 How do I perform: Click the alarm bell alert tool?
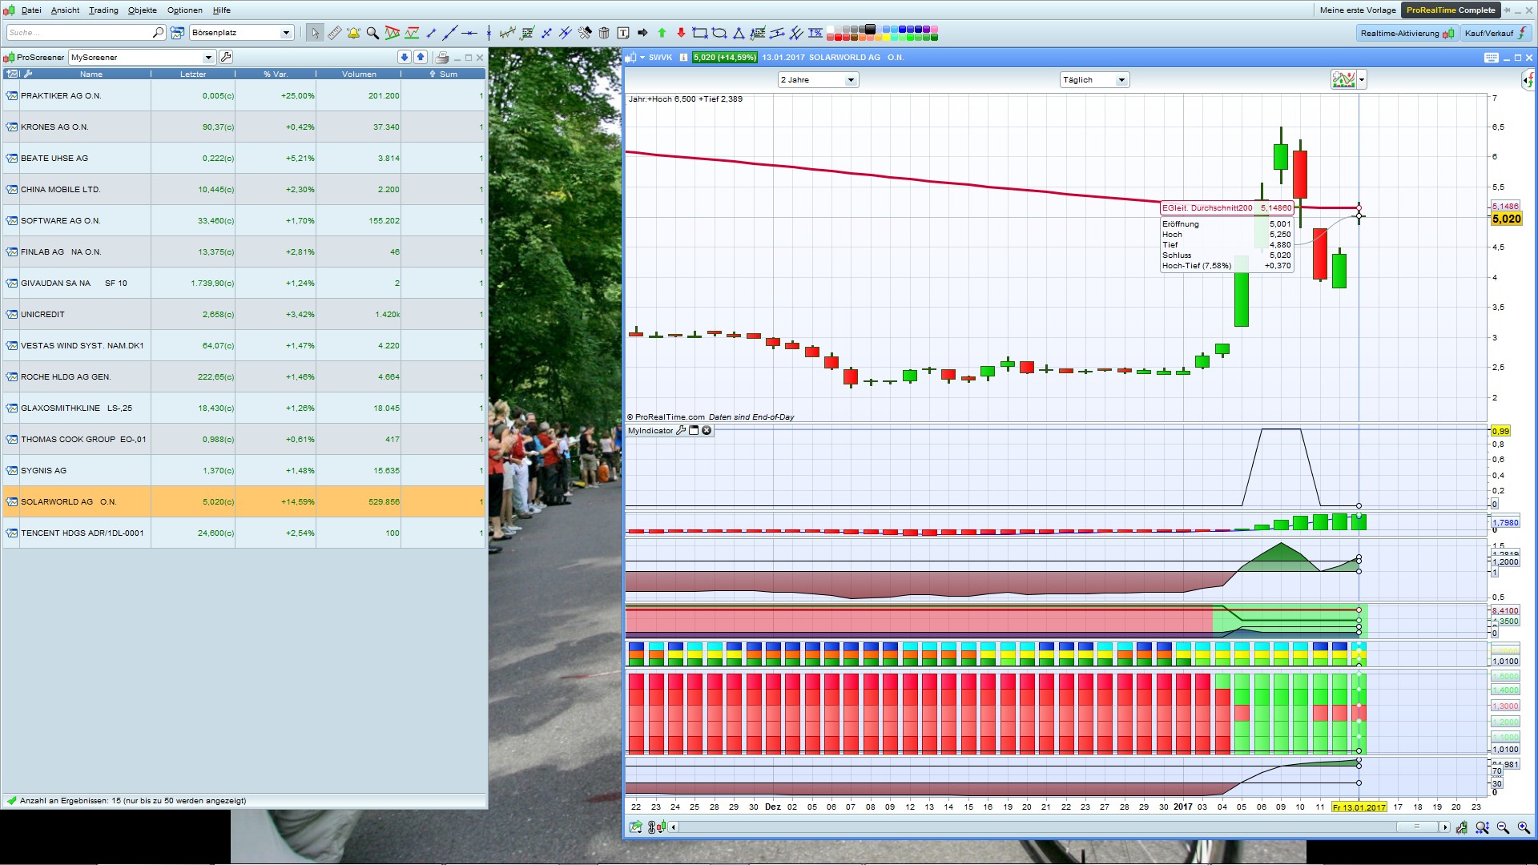pyautogui.click(x=353, y=33)
